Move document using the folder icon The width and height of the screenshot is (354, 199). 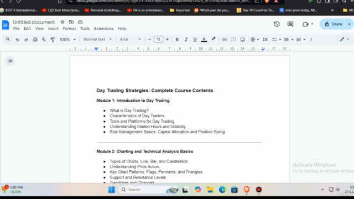pos(71,22)
